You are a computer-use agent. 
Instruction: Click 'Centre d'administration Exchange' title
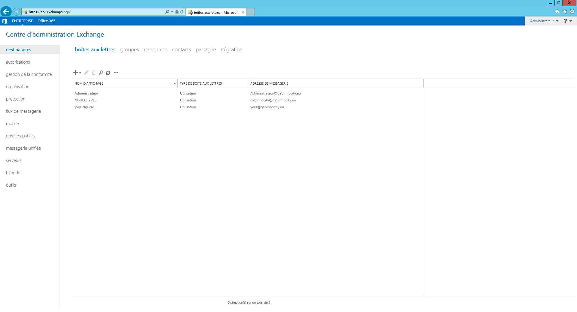55,34
